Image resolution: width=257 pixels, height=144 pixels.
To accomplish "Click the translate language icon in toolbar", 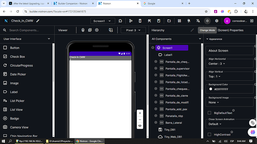I will pyautogui.click(x=198, y=21).
